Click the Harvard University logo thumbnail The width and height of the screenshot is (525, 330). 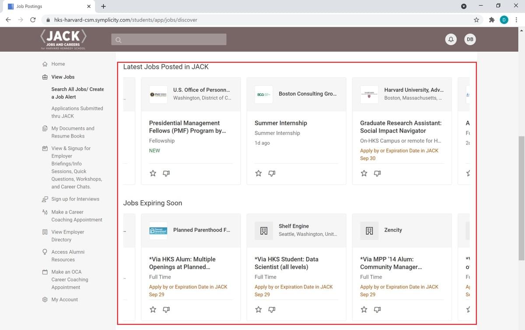click(x=369, y=95)
